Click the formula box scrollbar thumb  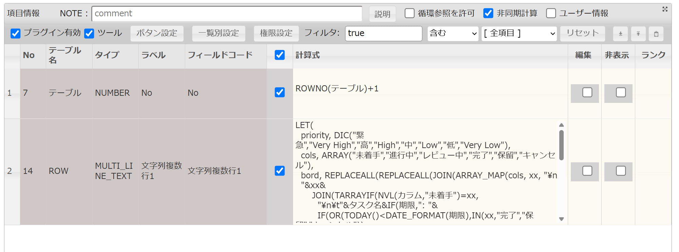(x=561, y=145)
